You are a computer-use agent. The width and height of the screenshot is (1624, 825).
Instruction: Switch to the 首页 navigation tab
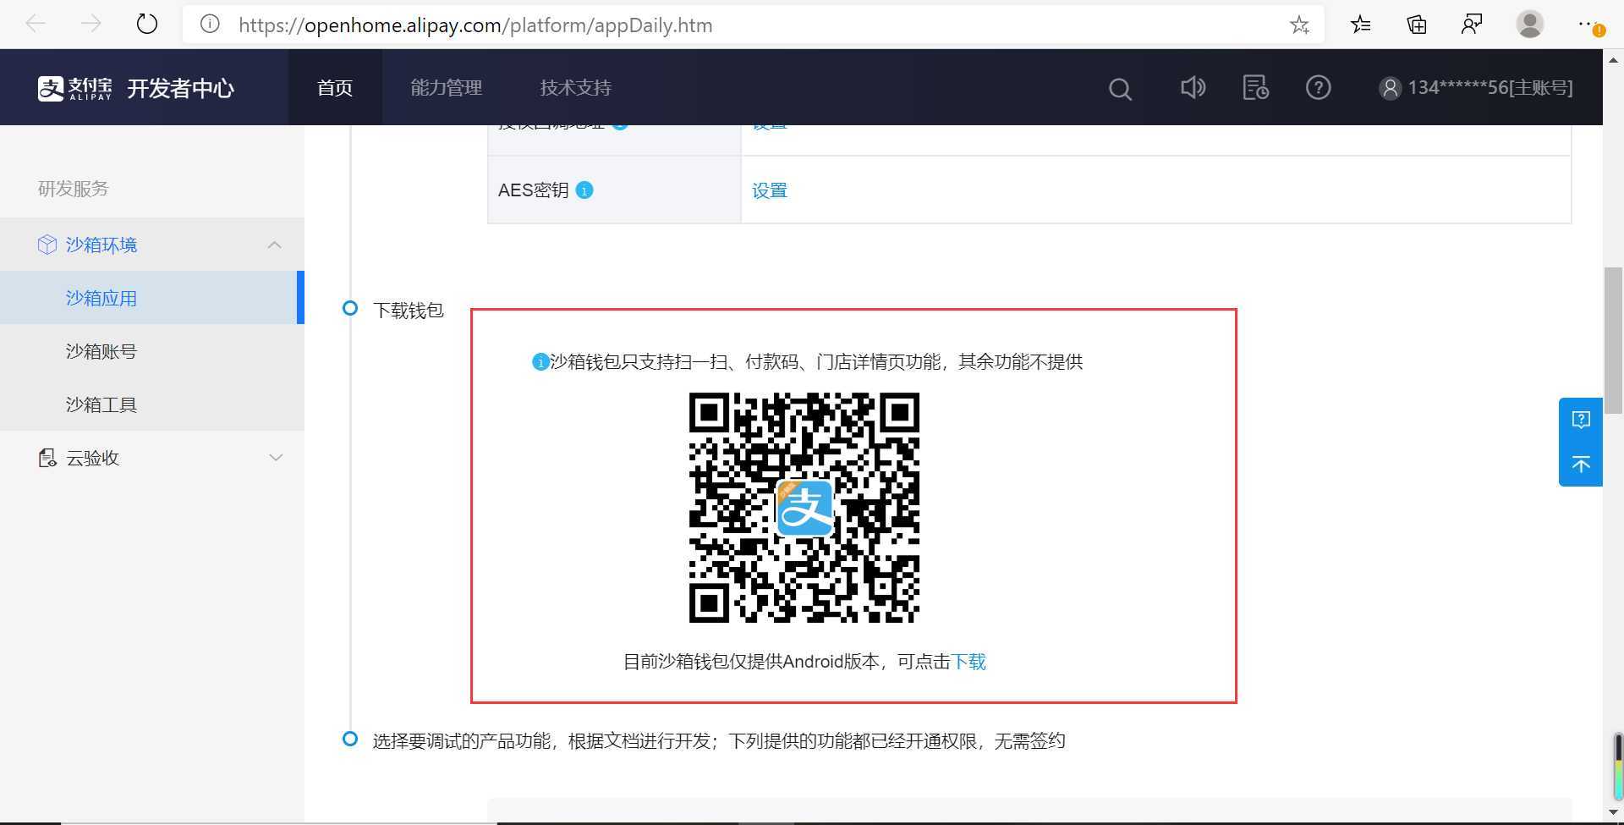[x=334, y=87]
